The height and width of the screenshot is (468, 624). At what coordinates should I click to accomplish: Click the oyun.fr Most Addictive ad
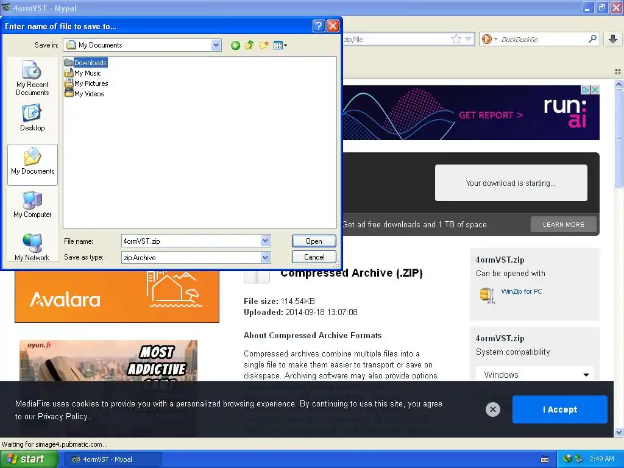[108, 361]
